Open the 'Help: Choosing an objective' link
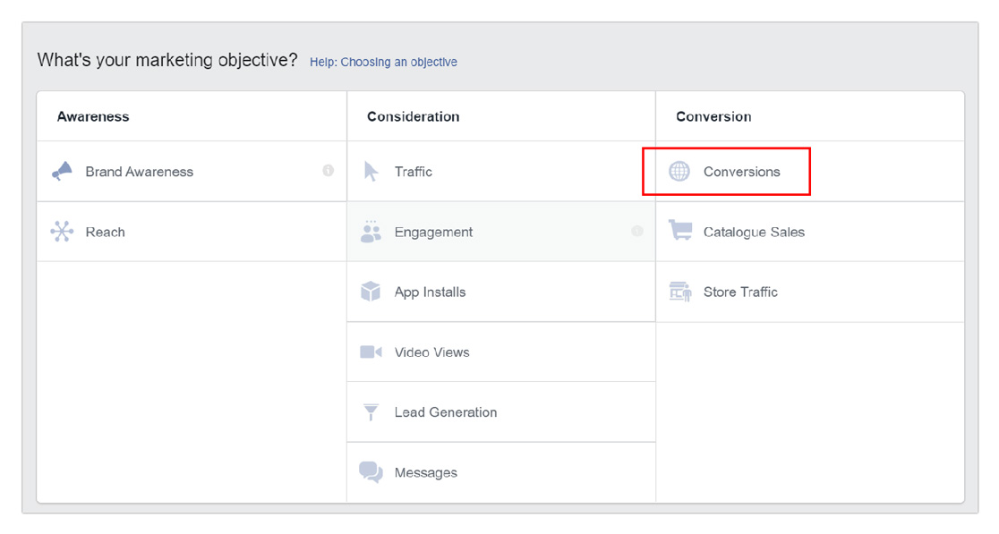 tap(383, 62)
